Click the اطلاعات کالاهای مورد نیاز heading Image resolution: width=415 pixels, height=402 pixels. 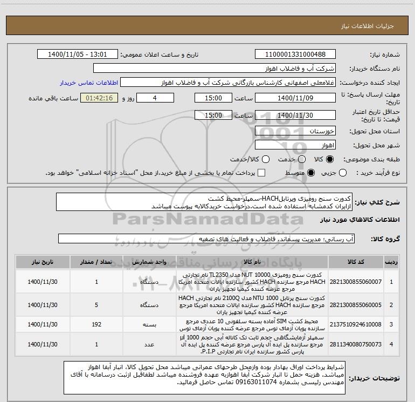tap(359, 220)
